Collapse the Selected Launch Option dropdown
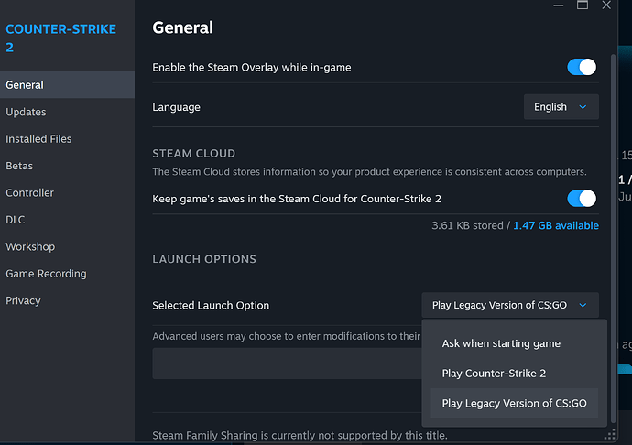Image resolution: width=632 pixels, height=445 pixels. tap(510, 305)
